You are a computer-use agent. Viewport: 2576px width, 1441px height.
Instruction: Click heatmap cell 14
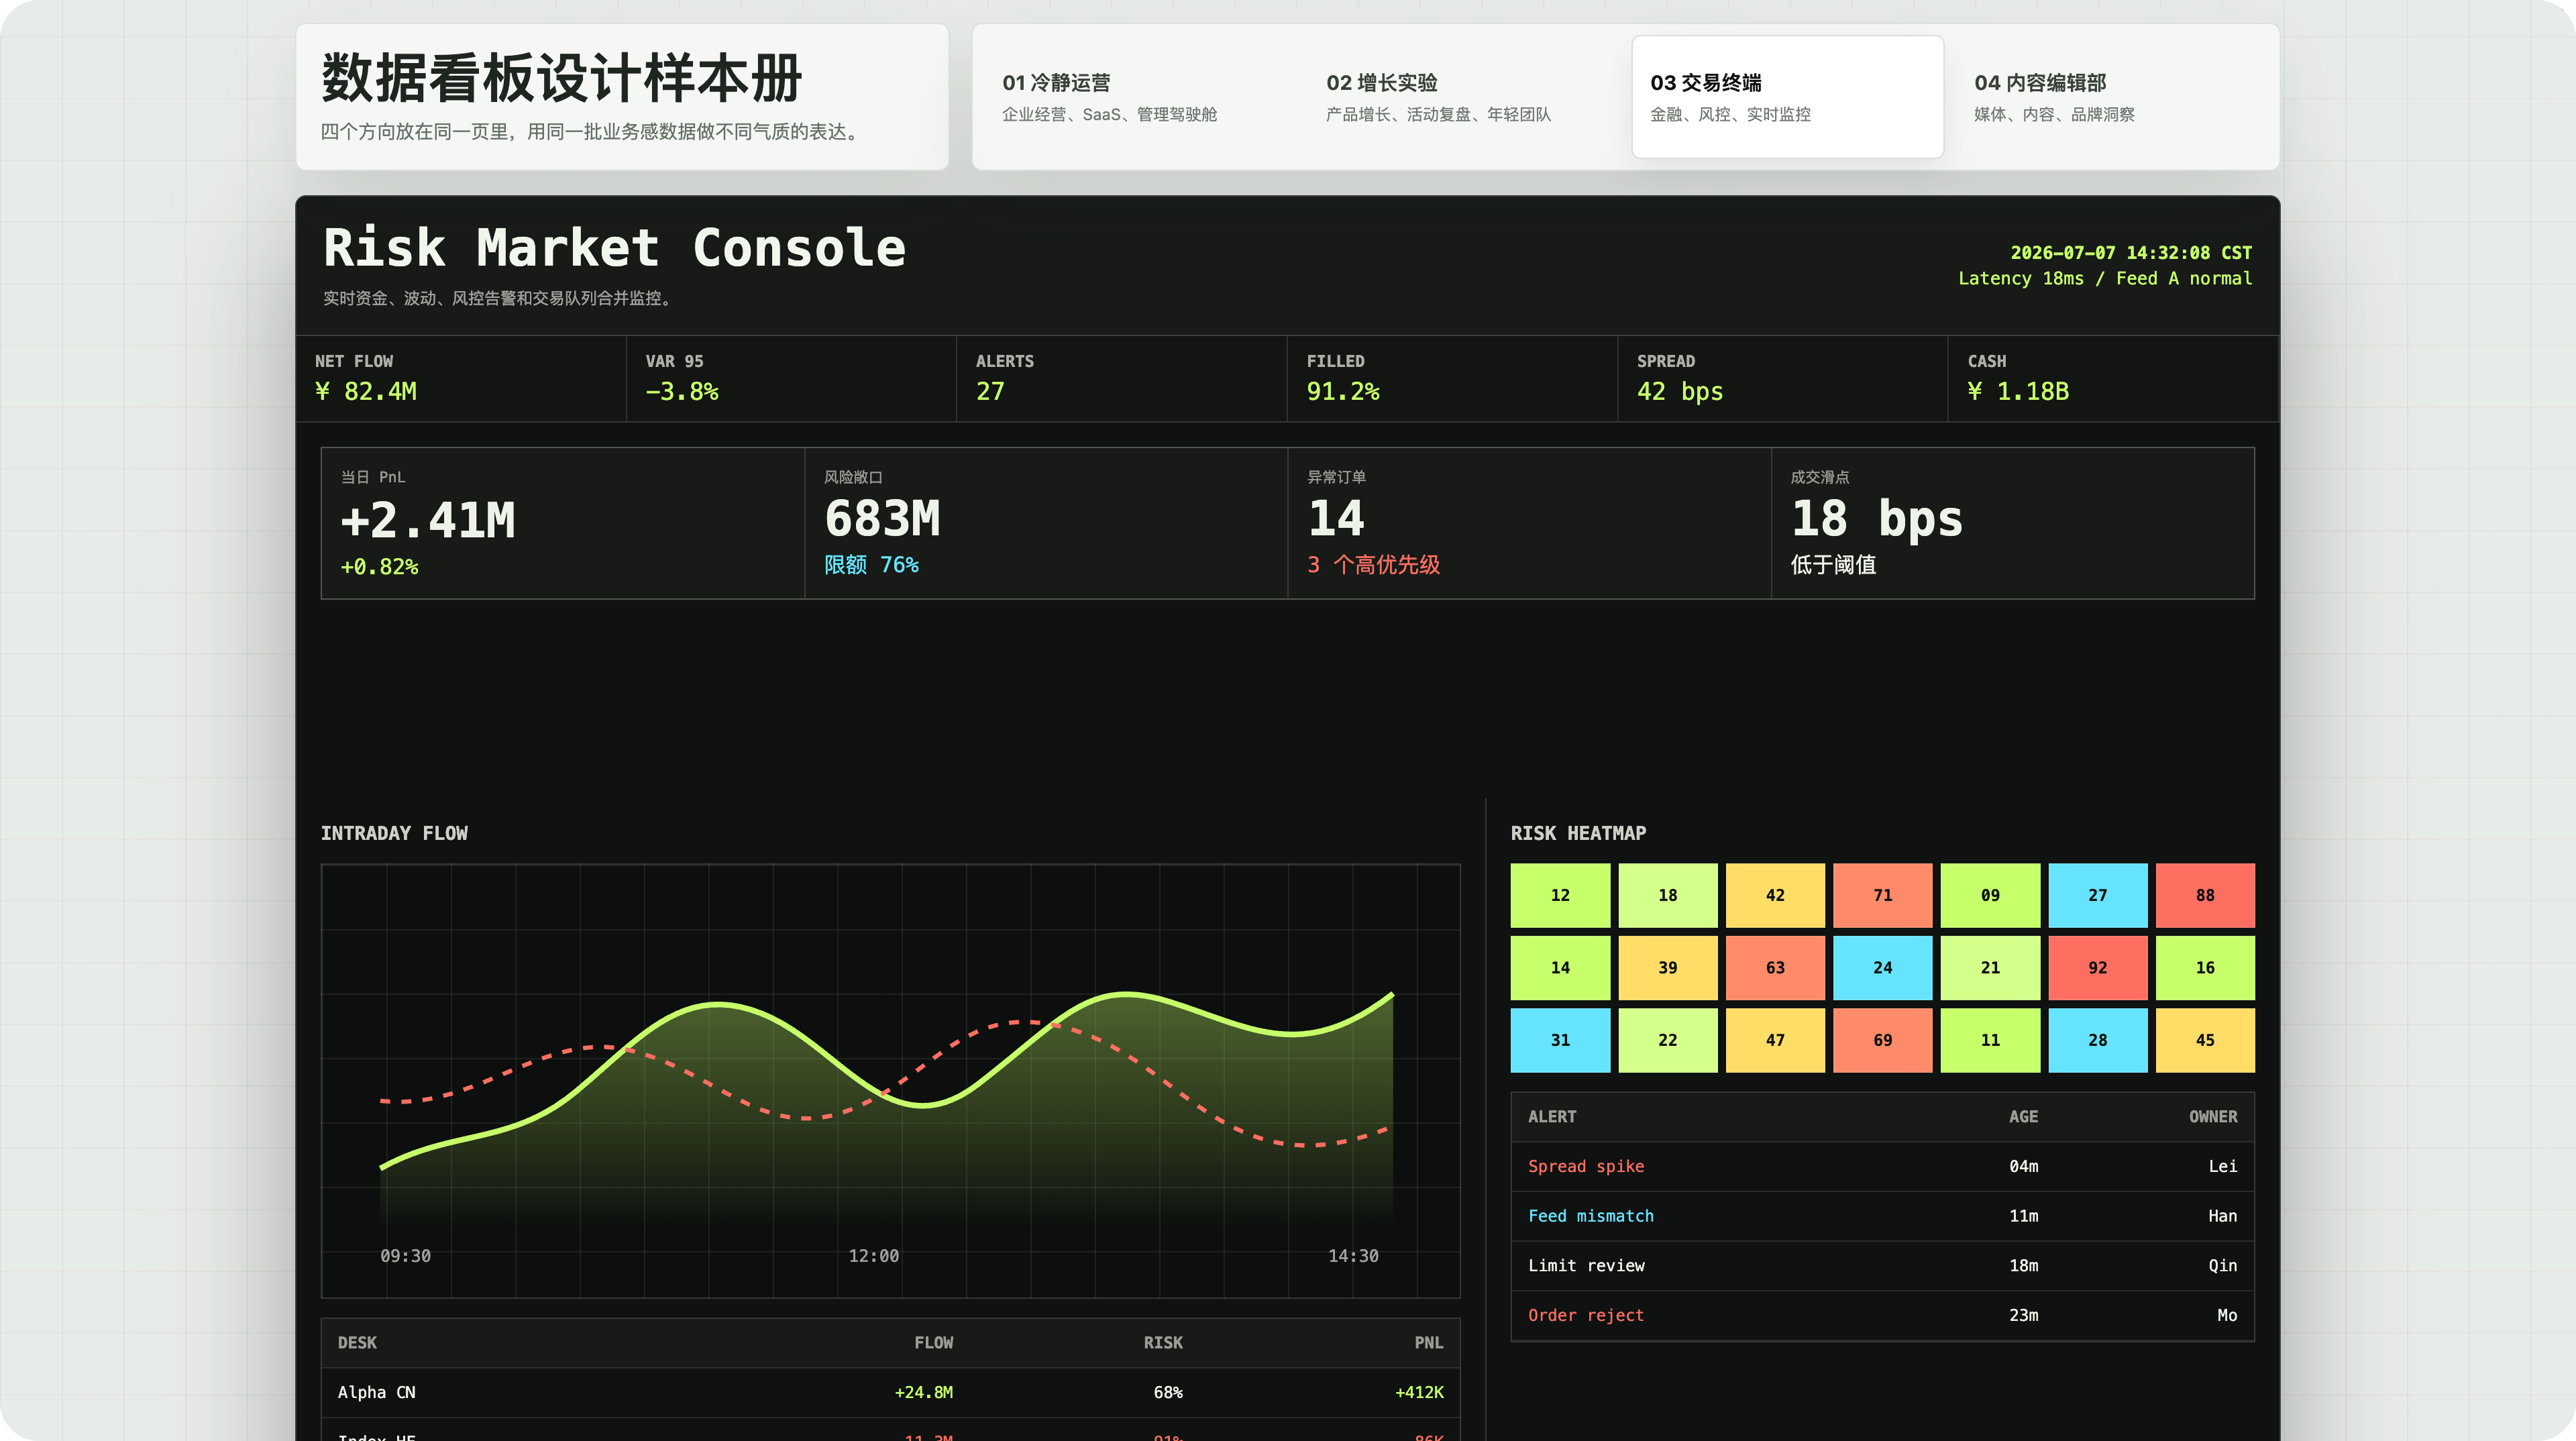[1560, 967]
